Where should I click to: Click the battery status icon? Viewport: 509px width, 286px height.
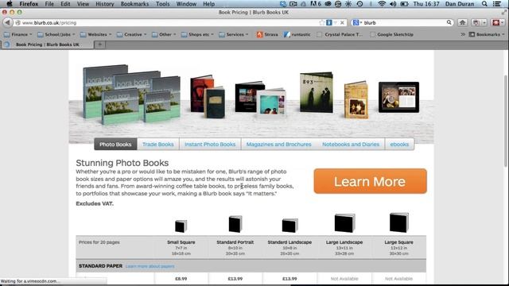404,4
